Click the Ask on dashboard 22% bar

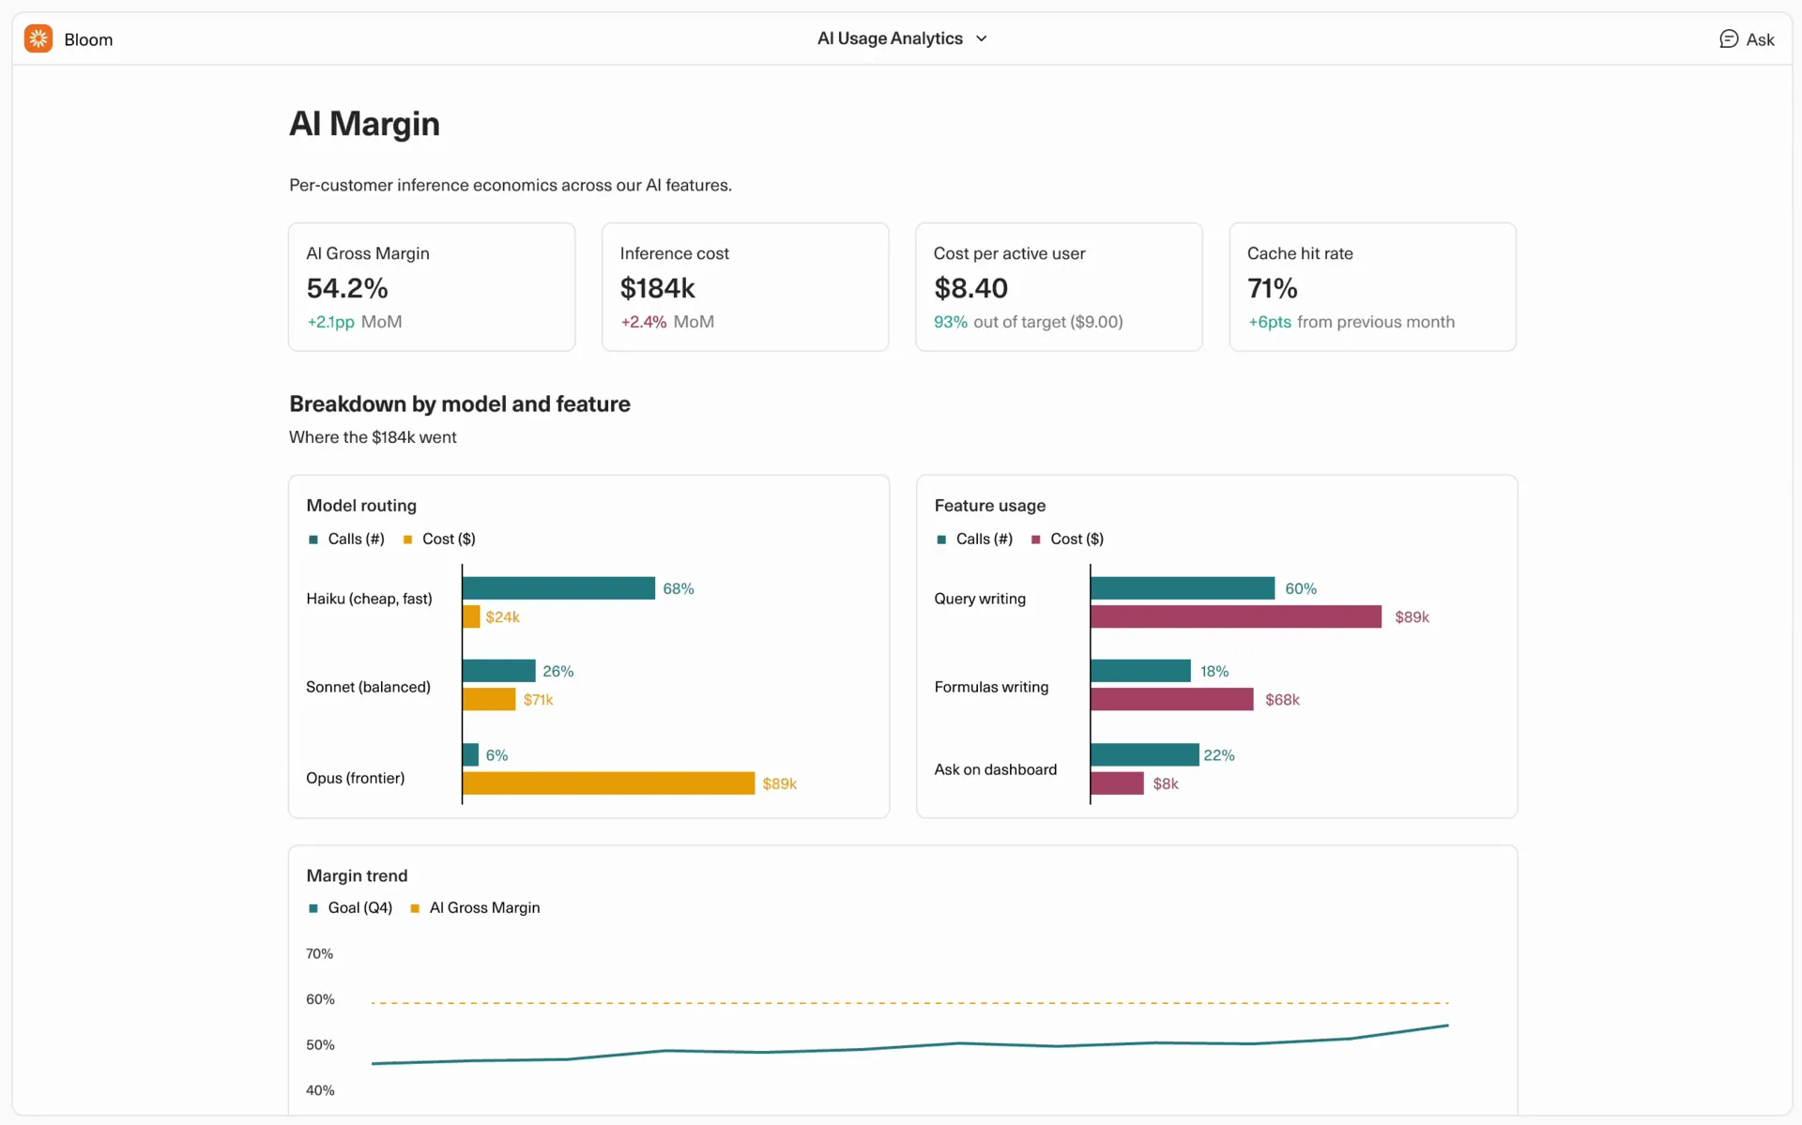(1144, 754)
